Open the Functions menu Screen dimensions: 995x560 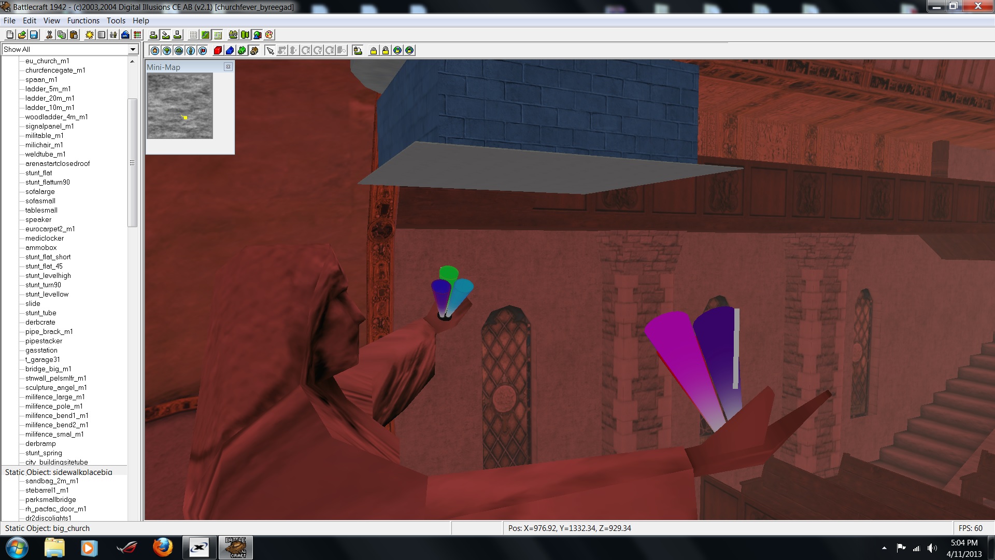(x=83, y=21)
